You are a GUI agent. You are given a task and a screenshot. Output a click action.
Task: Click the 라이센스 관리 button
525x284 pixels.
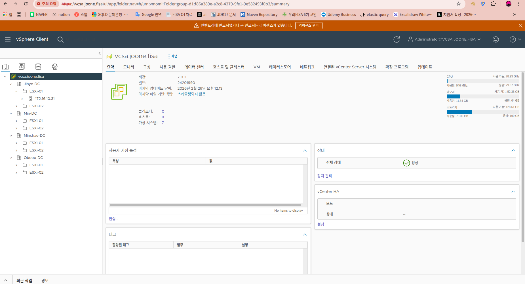pos(309,26)
